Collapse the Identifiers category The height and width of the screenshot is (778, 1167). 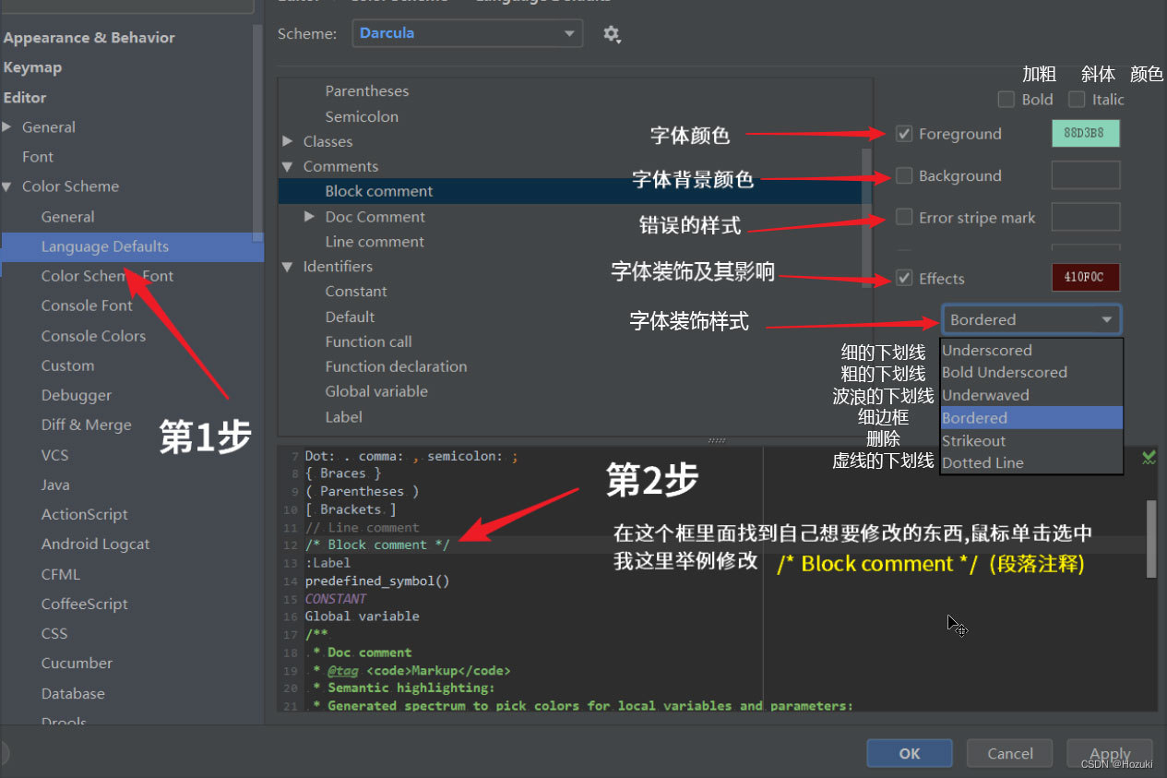click(x=288, y=267)
